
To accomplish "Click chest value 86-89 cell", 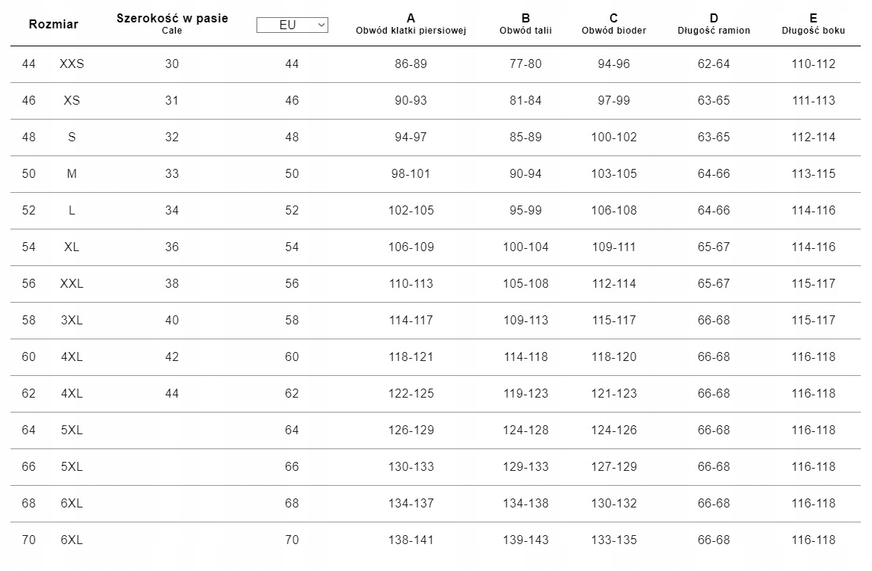I will point(411,64).
